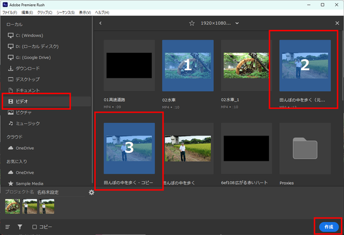Click the favorite star icon beside 1920×1080
This screenshot has width=344, height=235.
tap(192, 23)
